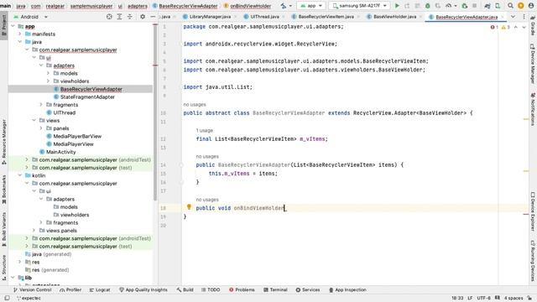Click the Select Opened File target icon
This screenshot has width=537, height=302.
109,17
